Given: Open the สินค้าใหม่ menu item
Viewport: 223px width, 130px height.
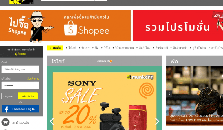Looking at the screenshot, I should [x=145, y=48].
